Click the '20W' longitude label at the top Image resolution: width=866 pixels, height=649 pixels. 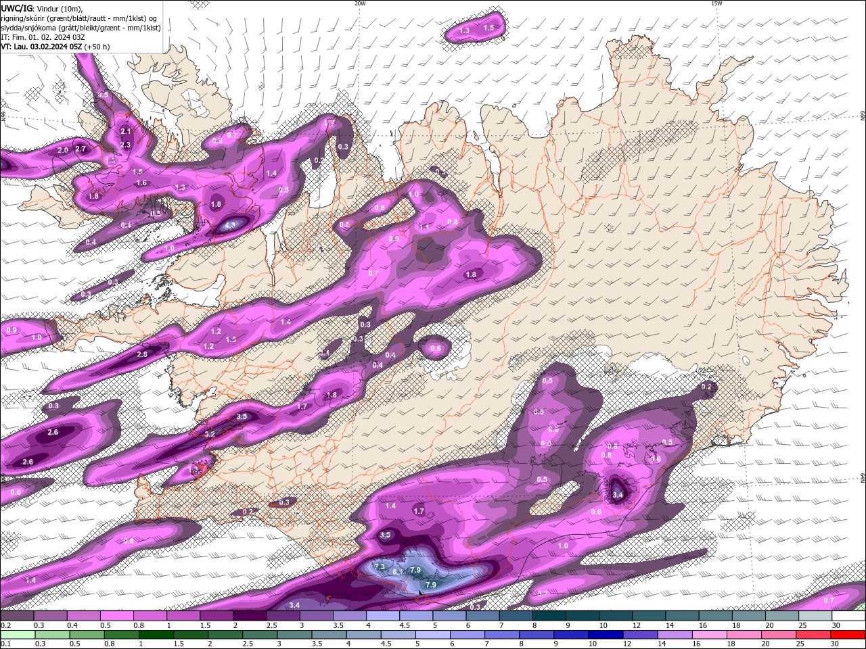(360, 3)
